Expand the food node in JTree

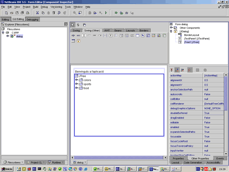pos(76,88)
